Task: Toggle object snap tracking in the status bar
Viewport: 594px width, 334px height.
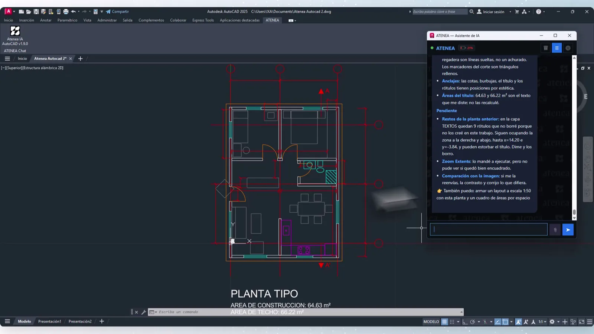Action: [497, 322]
